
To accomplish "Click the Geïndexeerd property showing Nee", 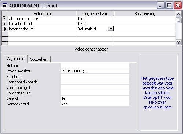I will (x=95, y=104).
